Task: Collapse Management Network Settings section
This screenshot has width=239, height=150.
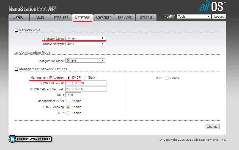Action: pyautogui.click(x=16, y=69)
